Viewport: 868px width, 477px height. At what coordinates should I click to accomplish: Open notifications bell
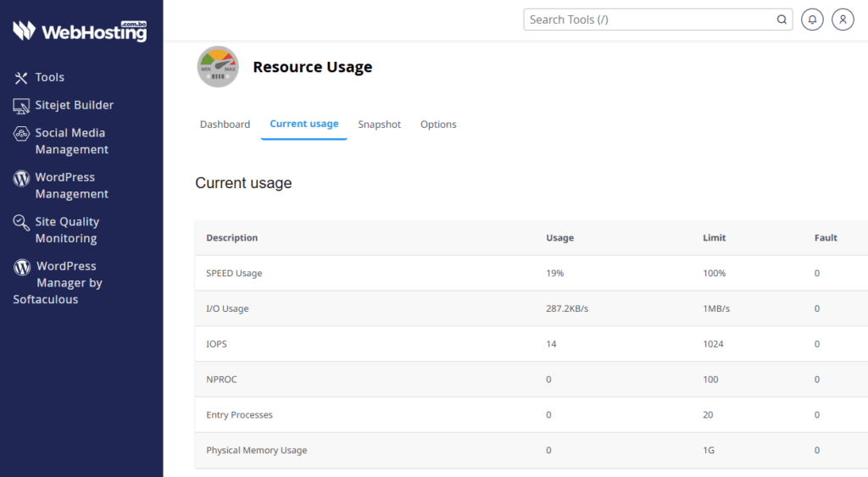point(812,19)
